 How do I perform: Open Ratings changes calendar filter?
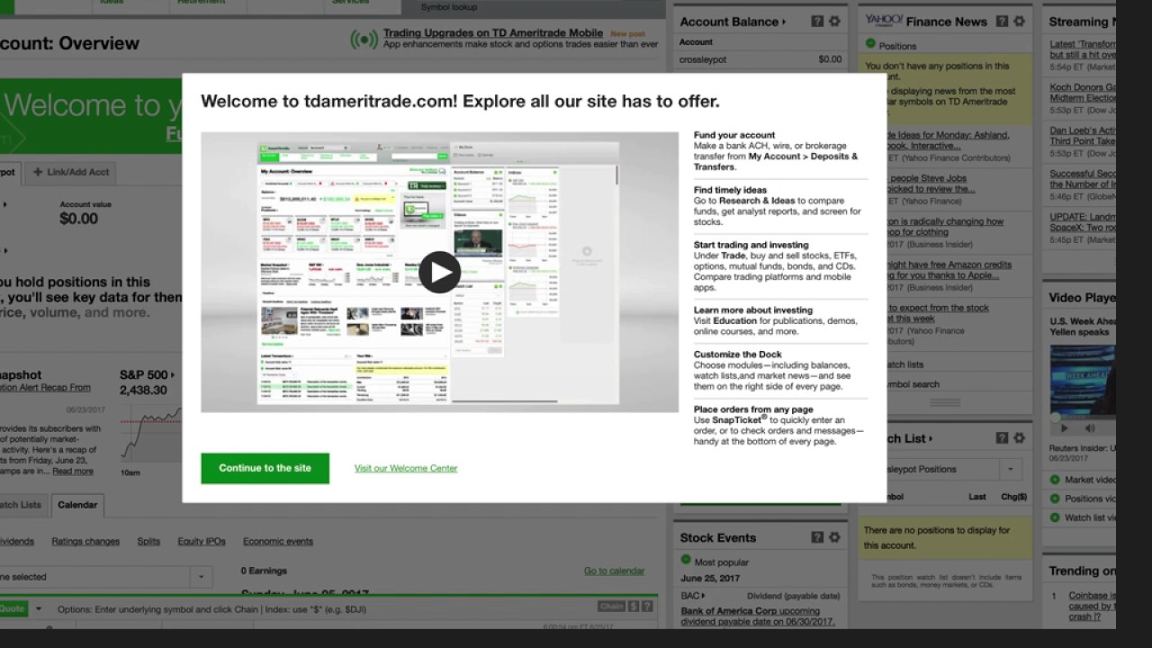click(85, 542)
